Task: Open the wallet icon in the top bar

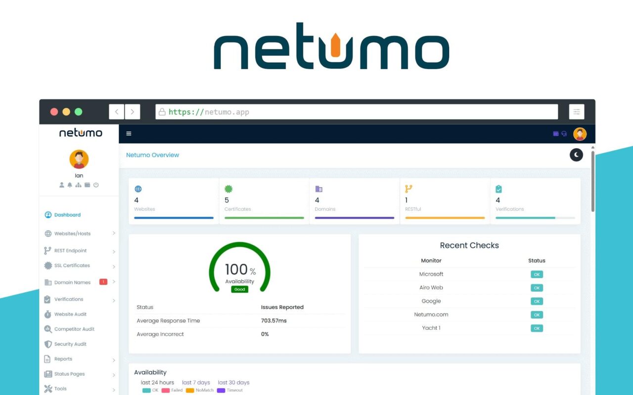Action: [556, 134]
